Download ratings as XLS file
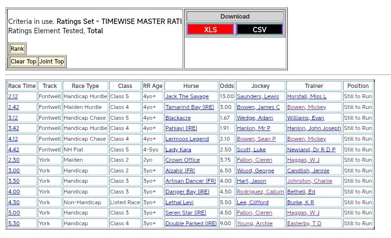Screen dimensions: 391x238 (210, 30)
